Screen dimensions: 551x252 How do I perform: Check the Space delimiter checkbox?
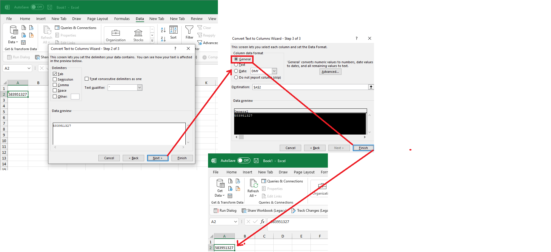(x=55, y=90)
